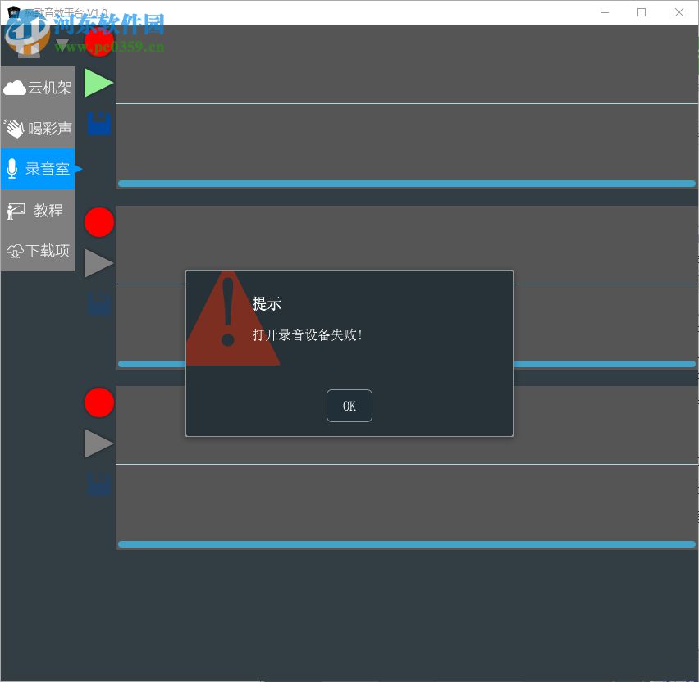The height and width of the screenshot is (682, 699).
Task: Start recording on the second track
Action: pyautogui.click(x=99, y=222)
